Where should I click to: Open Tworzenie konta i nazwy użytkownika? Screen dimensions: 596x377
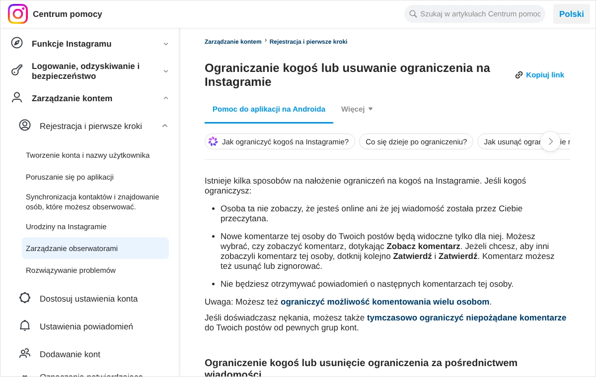pyautogui.click(x=88, y=155)
